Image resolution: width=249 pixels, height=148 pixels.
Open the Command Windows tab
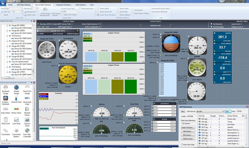point(63,5)
